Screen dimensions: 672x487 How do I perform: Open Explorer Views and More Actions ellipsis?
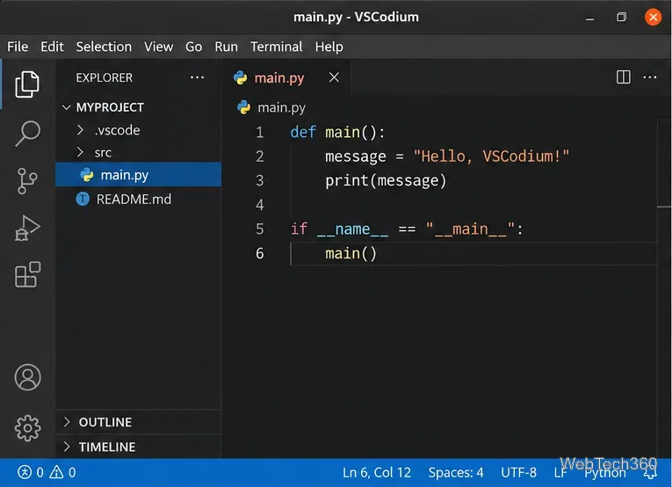point(197,77)
